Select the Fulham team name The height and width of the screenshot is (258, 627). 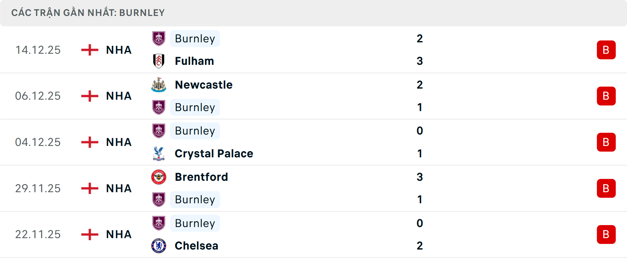click(194, 61)
